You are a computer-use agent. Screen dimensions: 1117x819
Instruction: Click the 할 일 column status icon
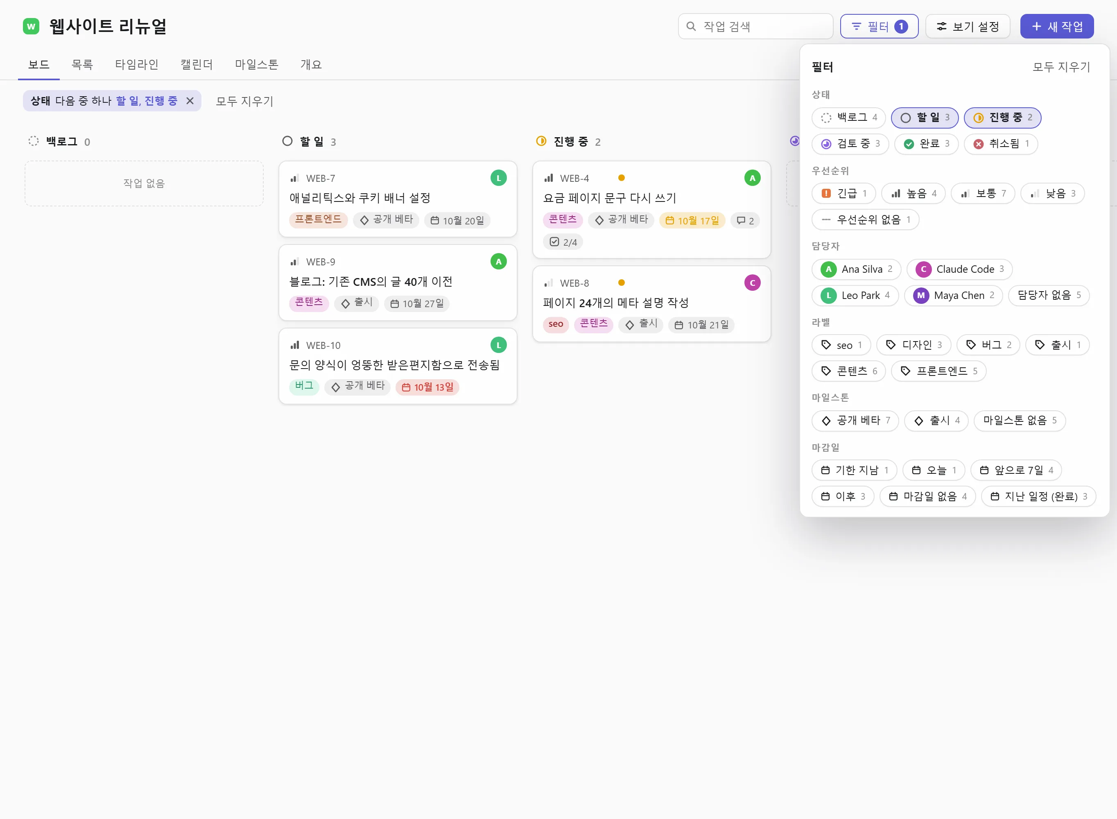coord(287,141)
